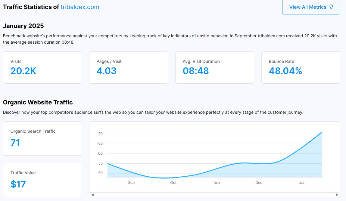Click the Avg. Visit Duration card label
The width and height of the screenshot is (346, 201).
pos(201,61)
